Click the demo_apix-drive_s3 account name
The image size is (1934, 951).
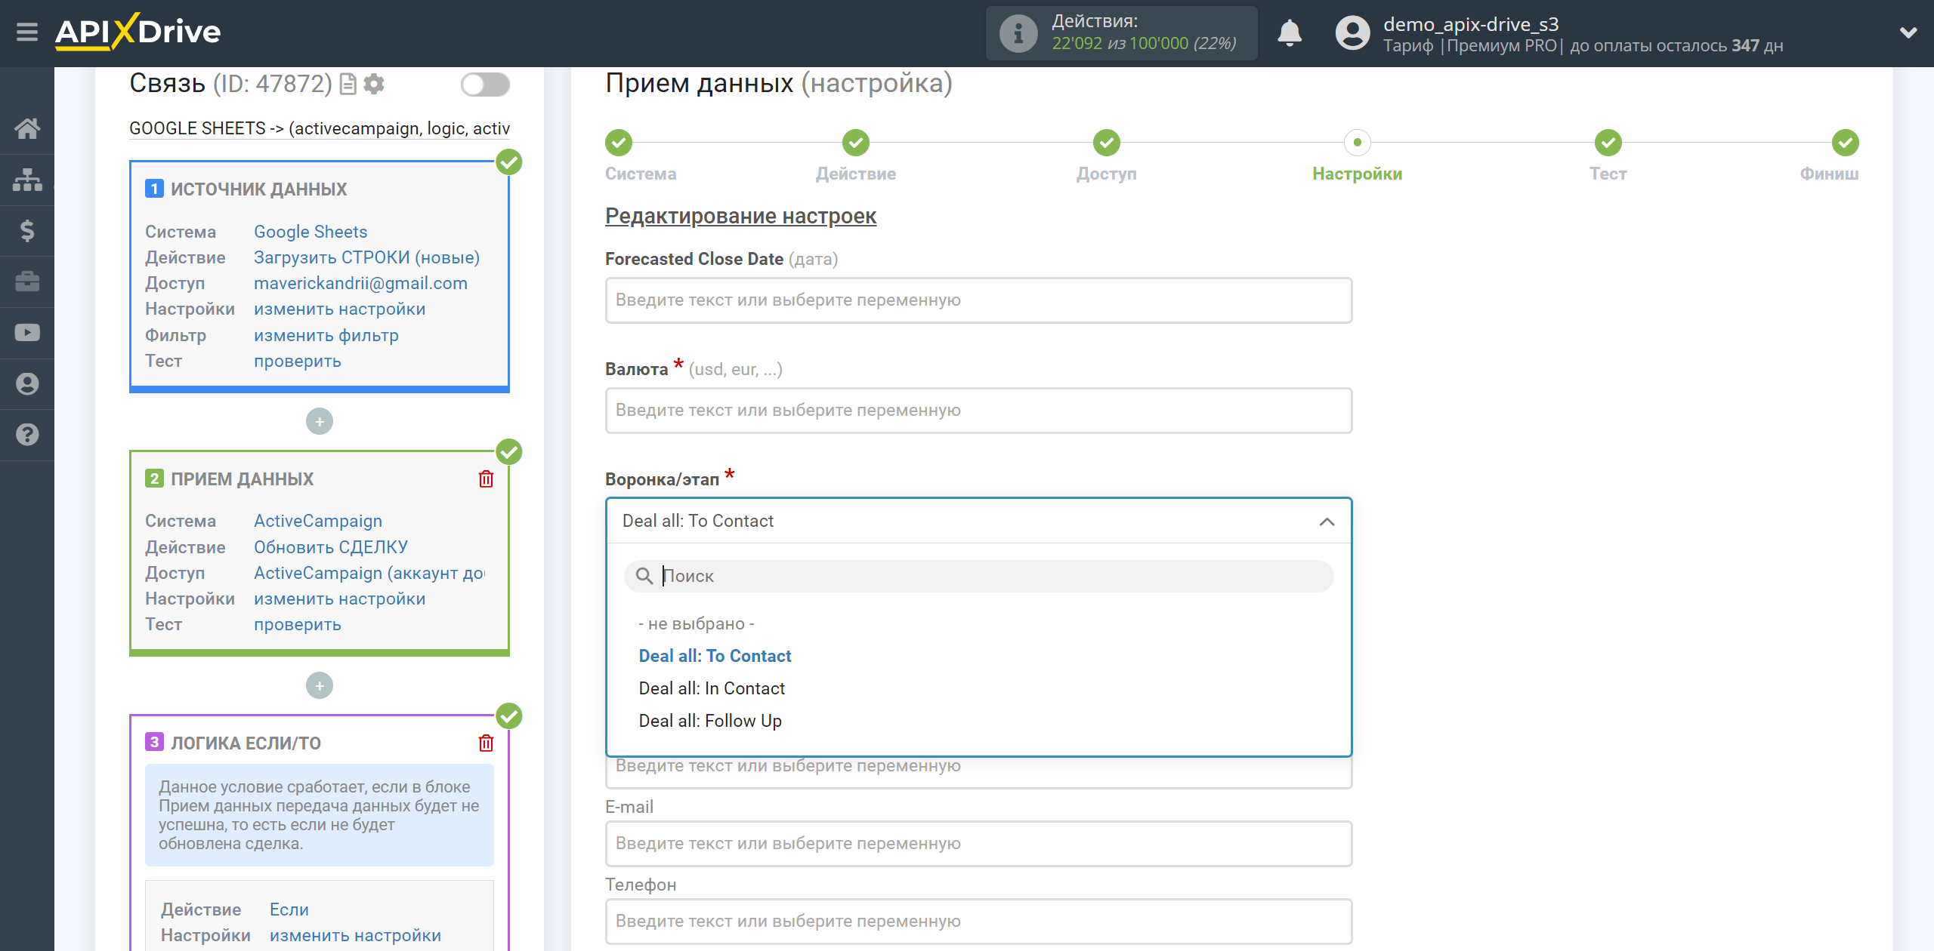(x=1470, y=24)
